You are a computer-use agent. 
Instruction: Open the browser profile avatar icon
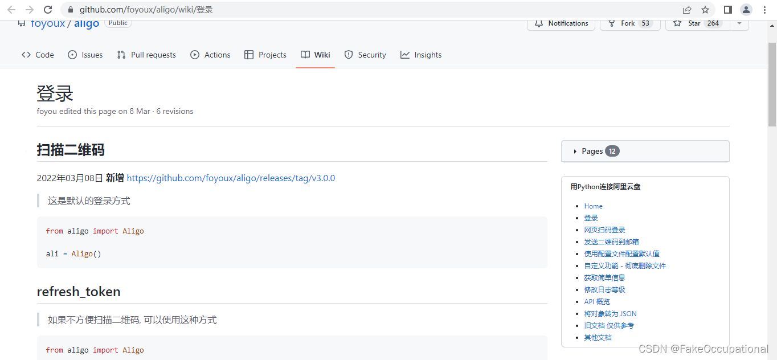pyautogui.click(x=746, y=10)
